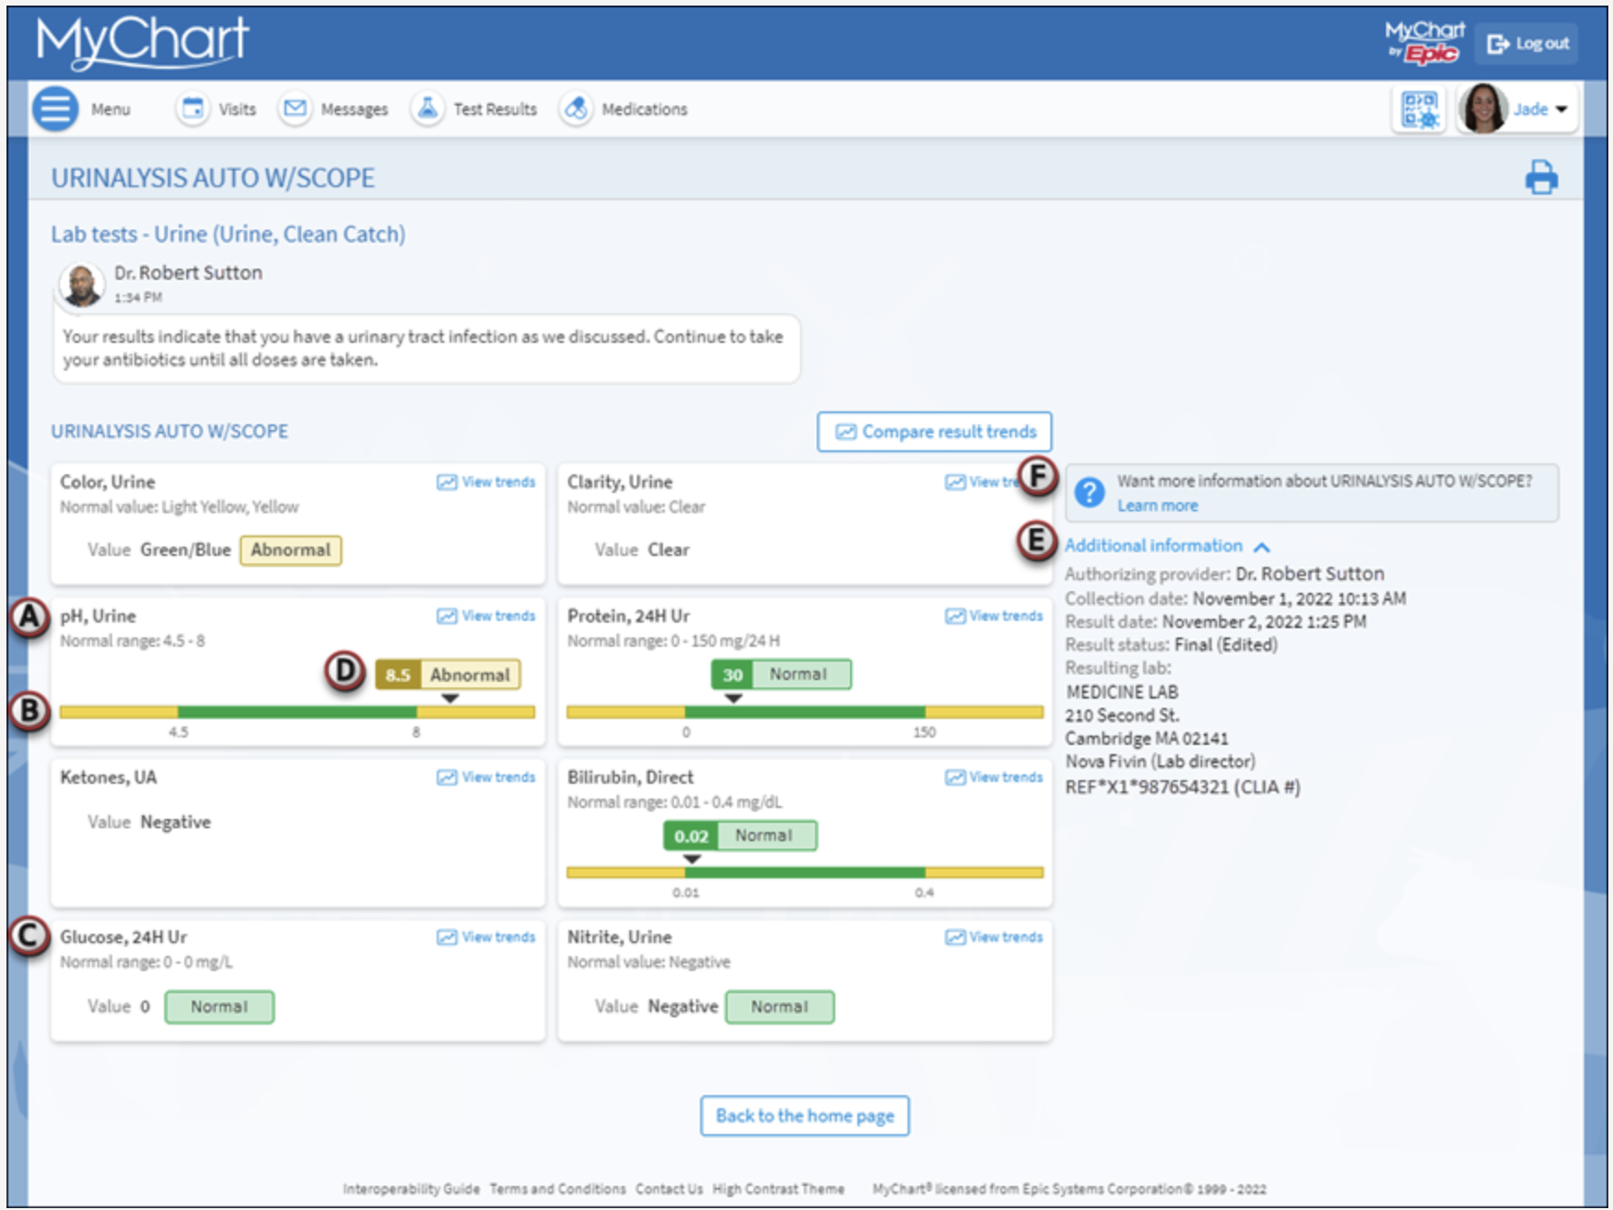
Task: Select the Visits calendar icon
Action: (192, 108)
